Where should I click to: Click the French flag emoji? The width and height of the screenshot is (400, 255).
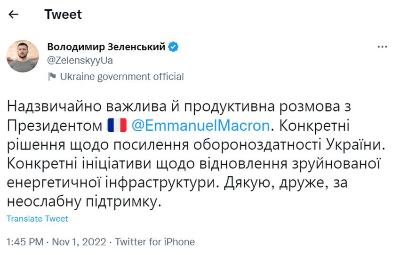point(117,126)
